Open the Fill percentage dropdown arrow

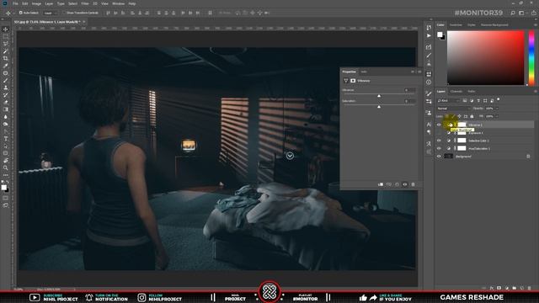point(497,116)
